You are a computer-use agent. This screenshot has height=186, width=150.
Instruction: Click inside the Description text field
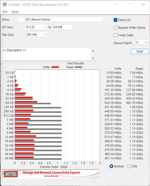(x=46, y=54)
